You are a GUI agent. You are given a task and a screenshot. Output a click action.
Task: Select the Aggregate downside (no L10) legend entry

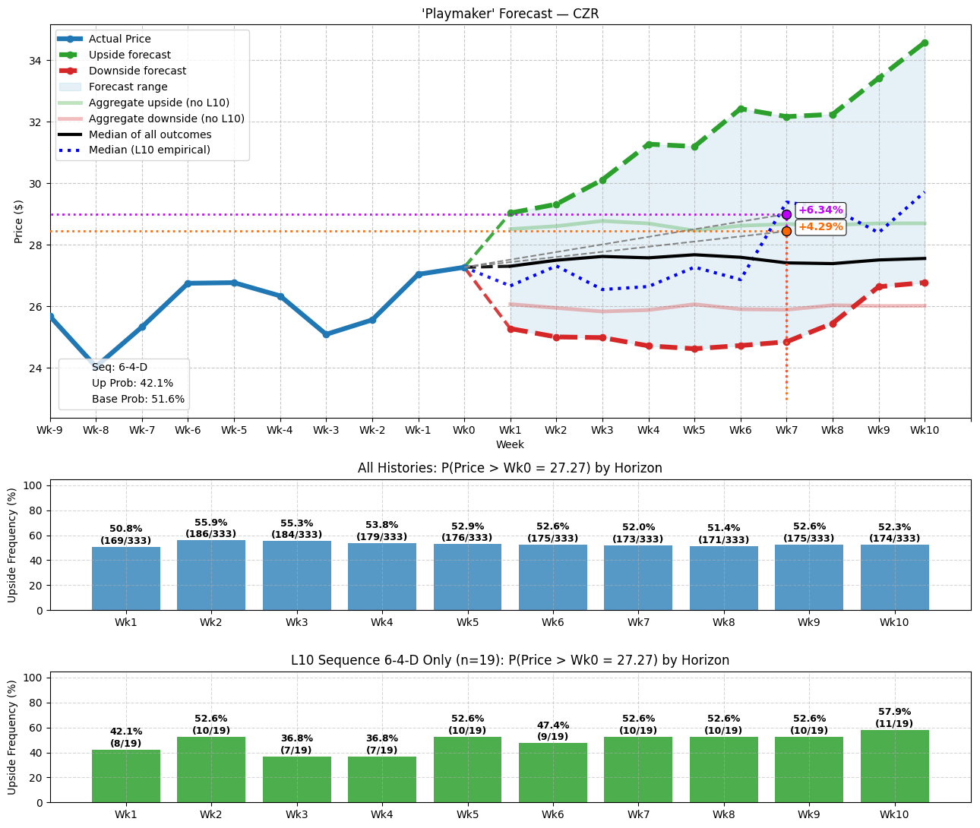pos(151,119)
